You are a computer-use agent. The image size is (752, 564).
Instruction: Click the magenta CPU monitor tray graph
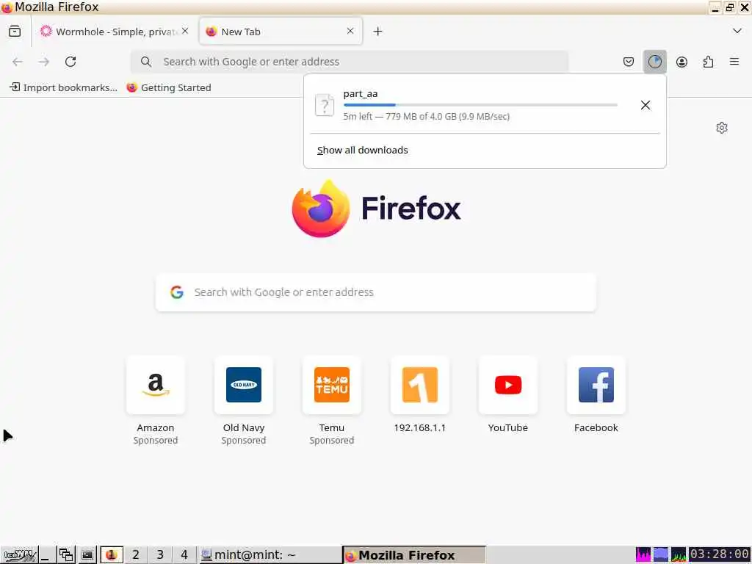(643, 555)
